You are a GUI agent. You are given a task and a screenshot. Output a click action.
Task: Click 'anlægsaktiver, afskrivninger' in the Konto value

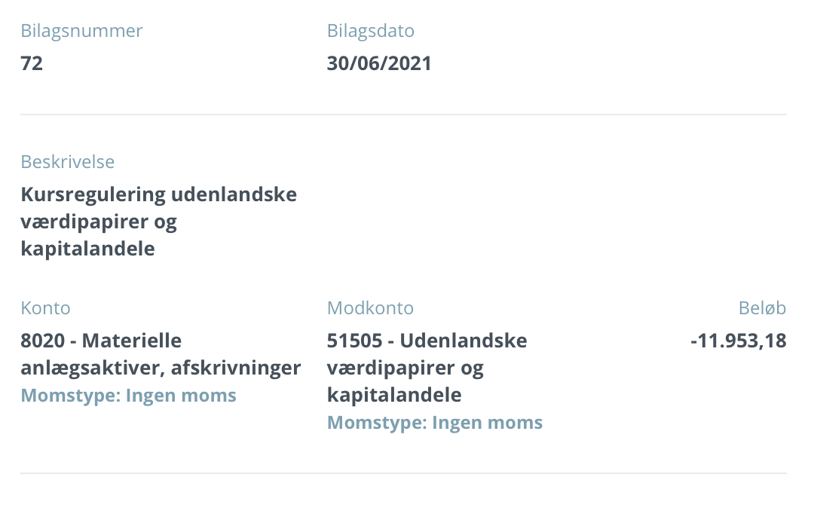pyautogui.click(x=161, y=368)
